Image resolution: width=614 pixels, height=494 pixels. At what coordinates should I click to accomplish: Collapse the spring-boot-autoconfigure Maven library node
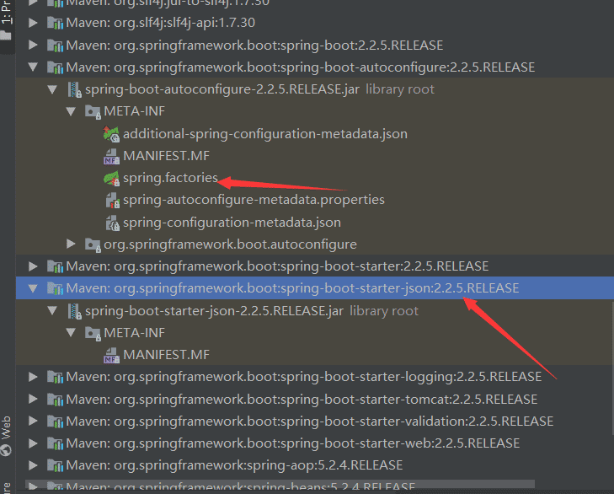pos(34,67)
